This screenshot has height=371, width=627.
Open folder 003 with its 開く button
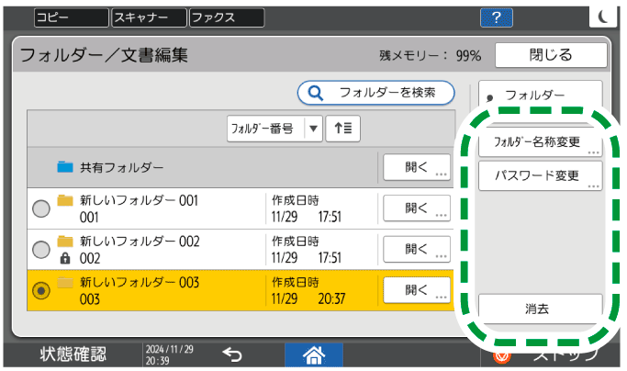click(417, 290)
